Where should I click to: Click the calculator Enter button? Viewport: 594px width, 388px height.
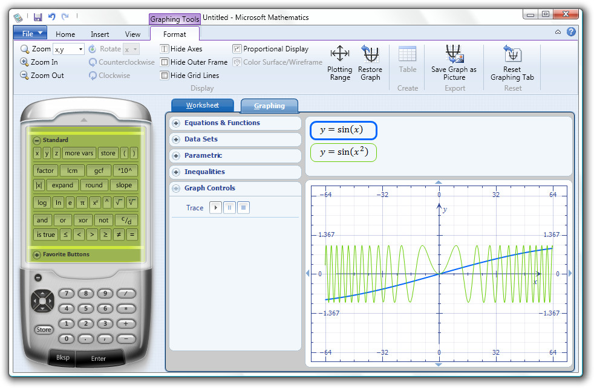tap(99, 358)
